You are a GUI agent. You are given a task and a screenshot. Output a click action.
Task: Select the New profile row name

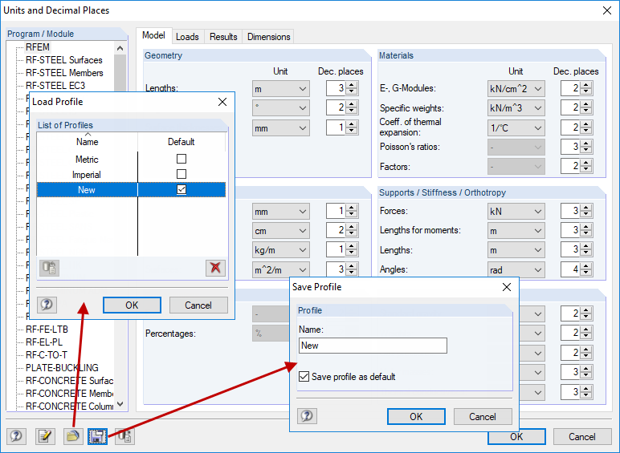tap(87, 190)
